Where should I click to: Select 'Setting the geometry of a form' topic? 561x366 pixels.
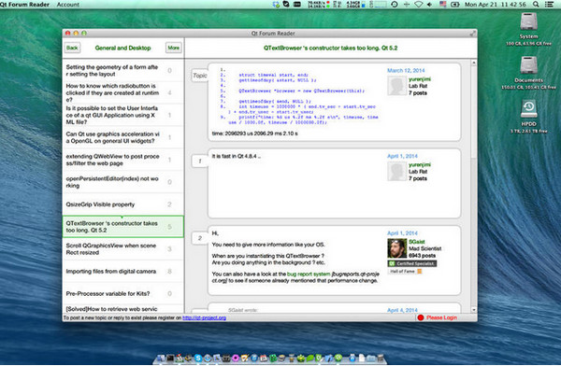pos(123,70)
